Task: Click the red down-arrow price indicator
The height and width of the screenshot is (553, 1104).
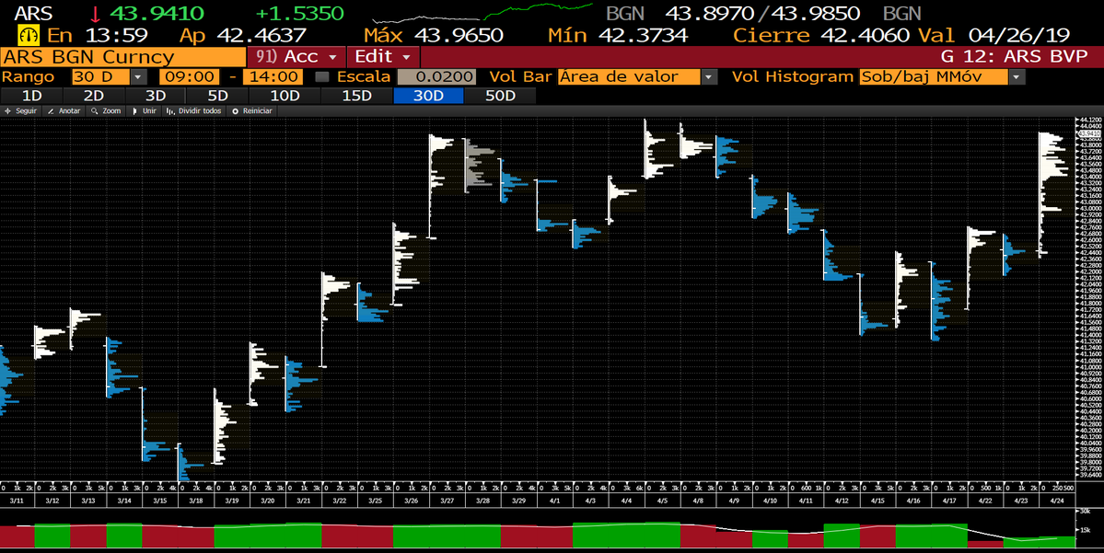Action: pos(95,14)
